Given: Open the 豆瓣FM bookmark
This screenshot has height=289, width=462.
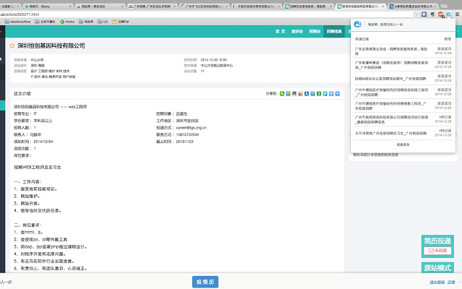Looking at the screenshot, I should [121, 22].
